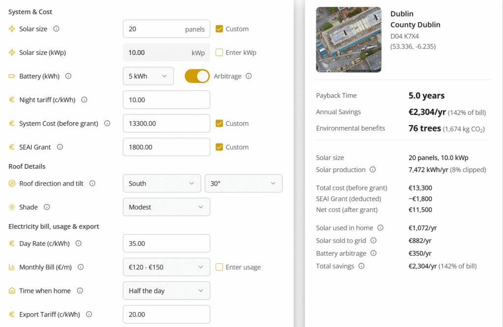
Task: Click the Battery arbitrage €350/yr value
Action: click(420, 253)
